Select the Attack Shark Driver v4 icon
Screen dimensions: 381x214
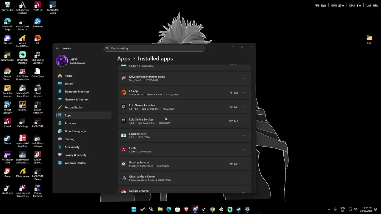(x=23, y=24)
